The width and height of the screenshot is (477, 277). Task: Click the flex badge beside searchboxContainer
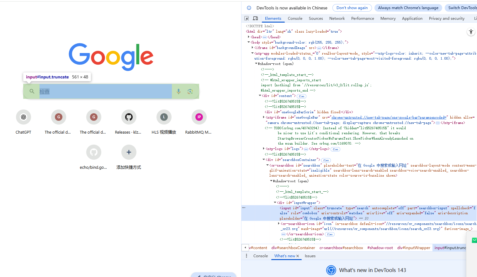click(326, 160)
